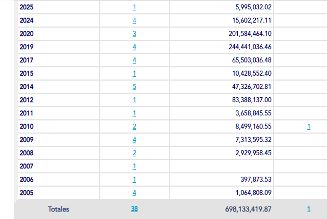Click the 244,441,036.46 amount cell for 2019
This screenshot has width=327, height=219.
click(x=250, y=47)
